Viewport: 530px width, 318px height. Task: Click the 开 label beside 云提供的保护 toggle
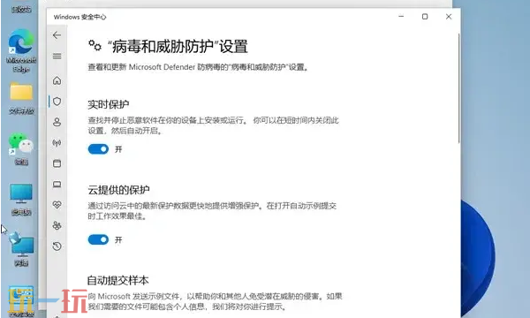pyautogui.click(x=118, y=240)
